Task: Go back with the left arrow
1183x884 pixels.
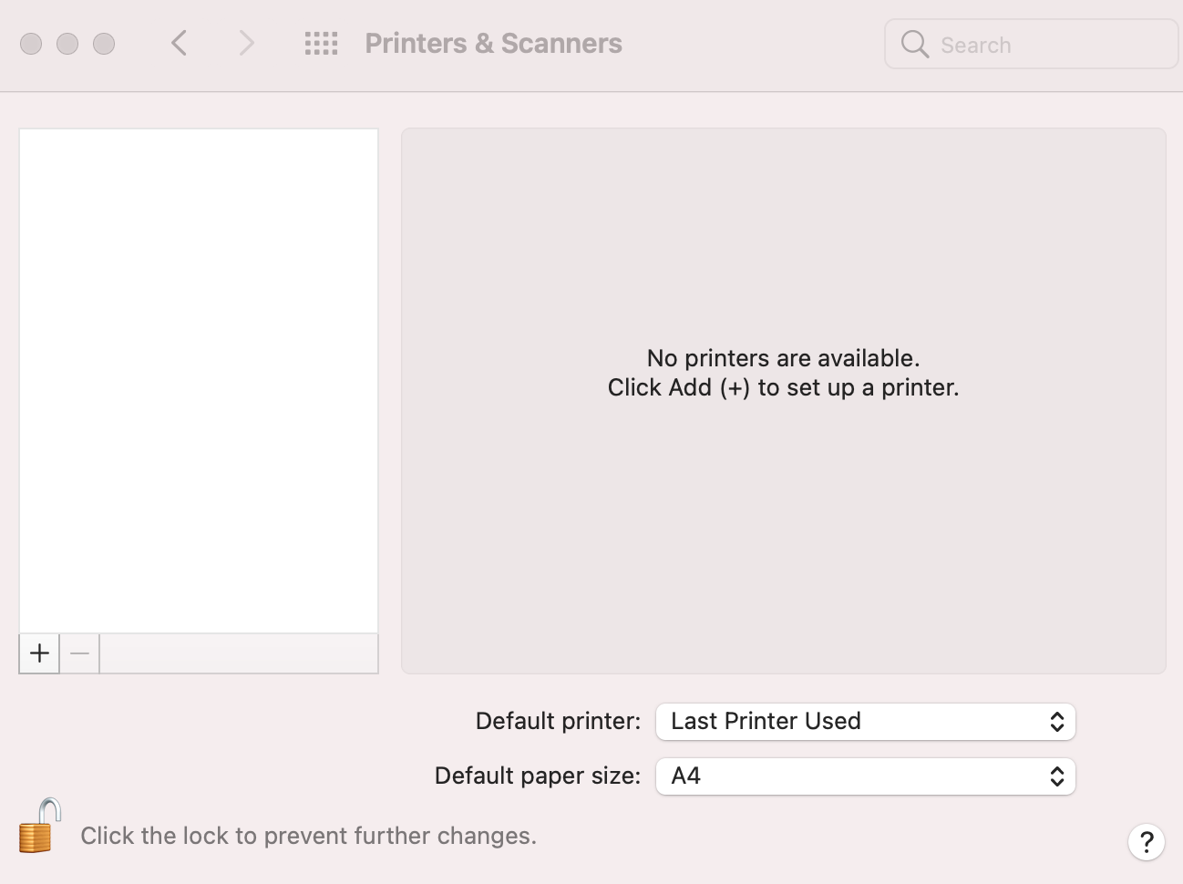Action: tap(180, 44)
